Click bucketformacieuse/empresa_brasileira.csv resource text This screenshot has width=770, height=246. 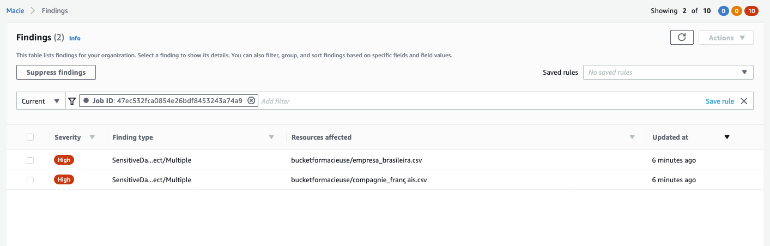(x=357, y=160)
